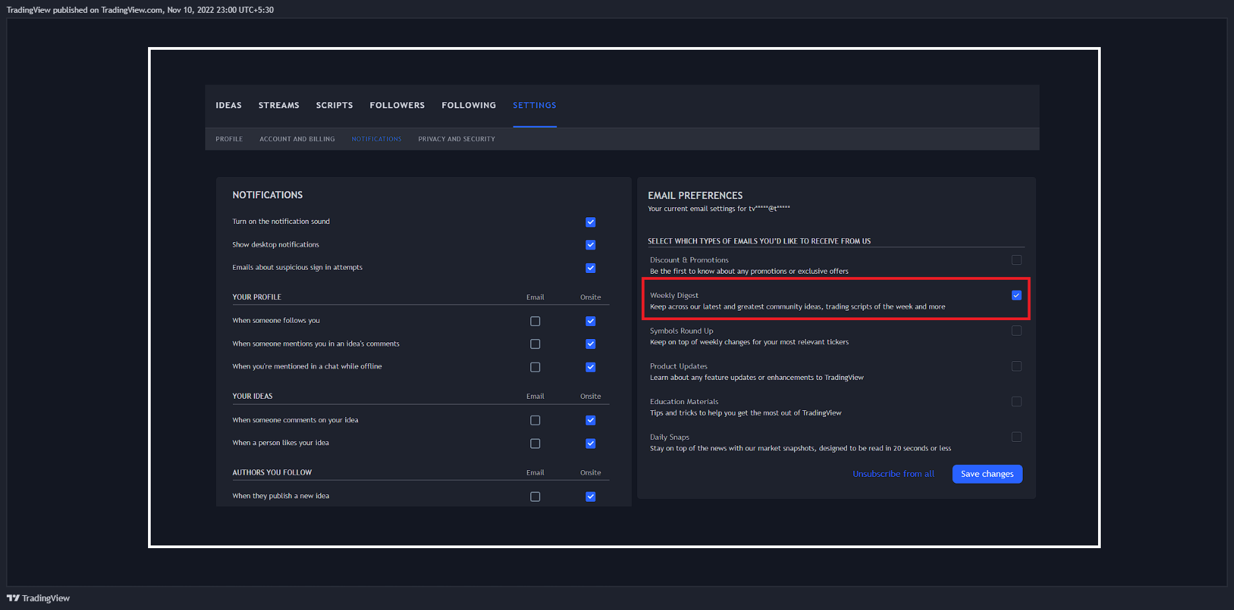Check the Discount & Promotions box

click(1016, 260)
